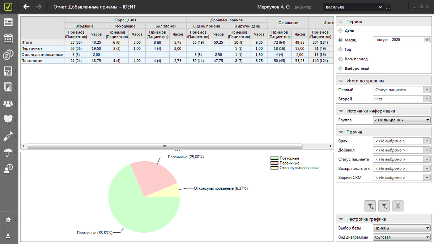Image resolution: width=434 pixels, height=244 pixels.
Task: Click the Добавлен врачом column group header
Action: (227, 20)
